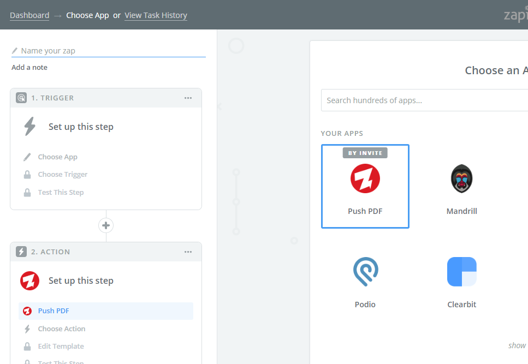
Task: Click Choose App breadcrumb text
Action: pos(87,15)
